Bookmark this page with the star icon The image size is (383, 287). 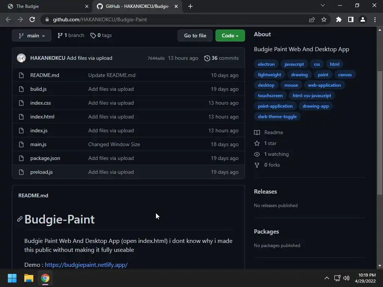(324, 19)
